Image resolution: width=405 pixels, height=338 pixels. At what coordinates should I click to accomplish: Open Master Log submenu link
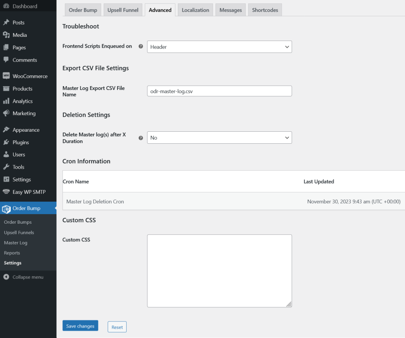(x=16, y=243)
